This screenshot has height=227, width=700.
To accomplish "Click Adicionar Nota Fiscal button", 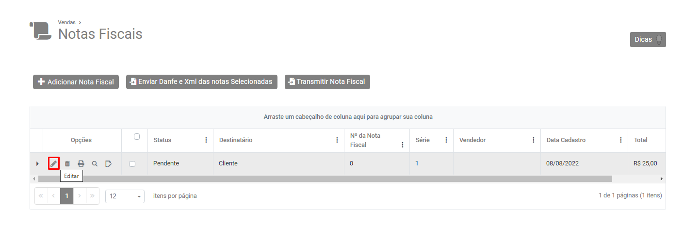I will click(76, 82).
